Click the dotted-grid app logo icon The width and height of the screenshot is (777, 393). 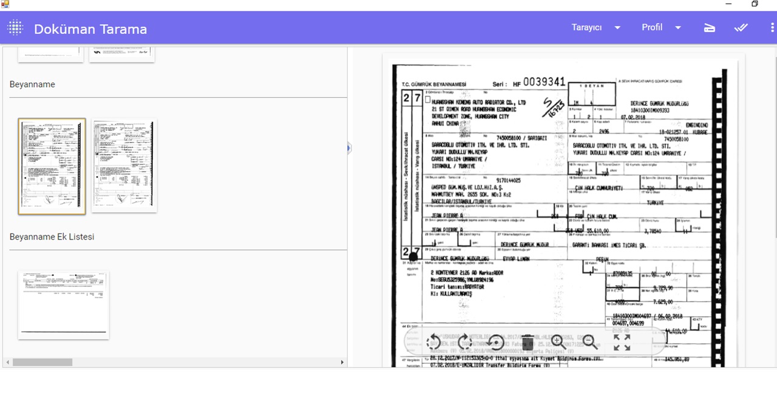coord(15,27)
